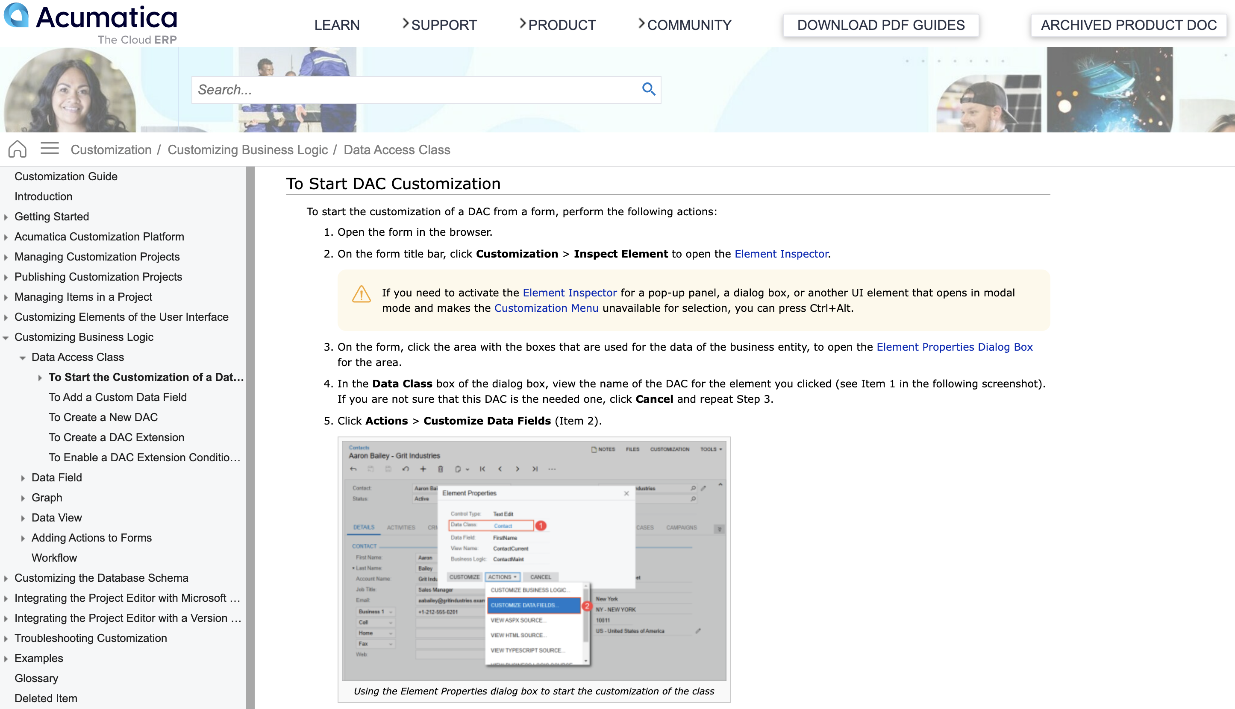
Task: Expand the Data View node
Action: pos(22,518)
